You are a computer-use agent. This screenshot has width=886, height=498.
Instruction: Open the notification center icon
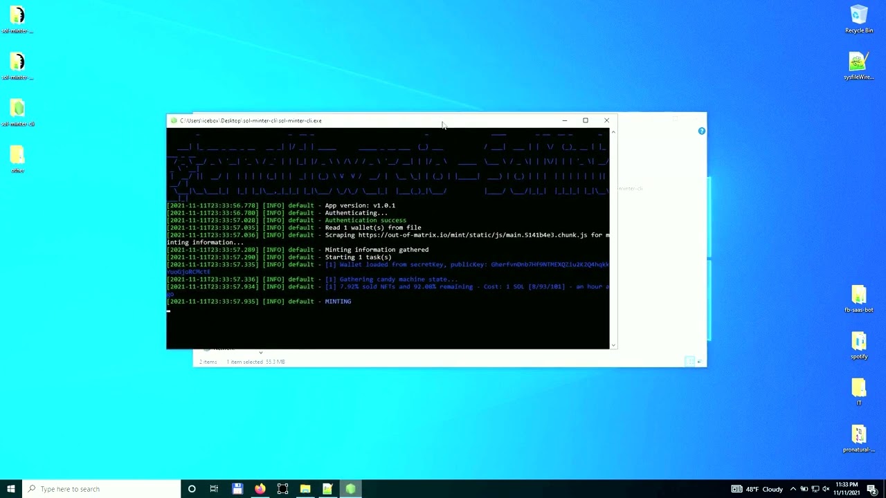coord(872,489)
